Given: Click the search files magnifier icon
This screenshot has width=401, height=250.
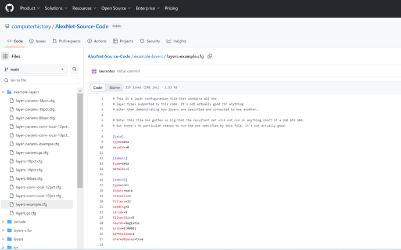Looking at the screenshot, I should 74,69.
